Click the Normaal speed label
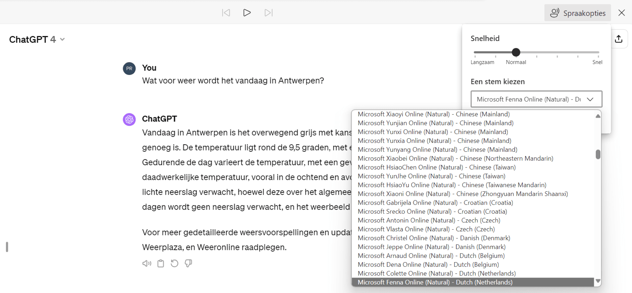The height and width of the screenshot is (293, 632). pyautogui.click(x=516, y=62)
